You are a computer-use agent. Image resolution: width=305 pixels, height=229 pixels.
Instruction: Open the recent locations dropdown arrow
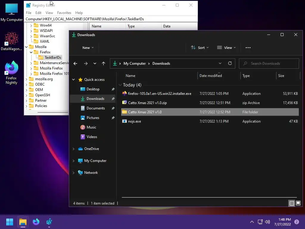coord(95,64)
